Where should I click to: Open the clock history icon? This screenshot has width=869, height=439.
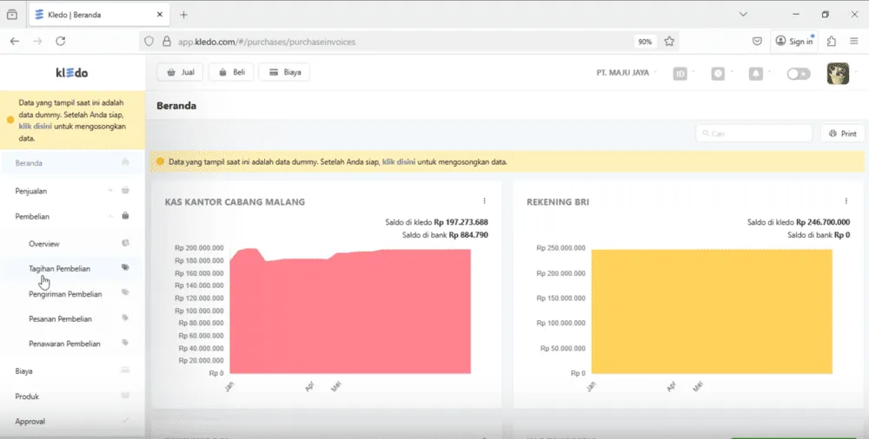click(718, 74)
